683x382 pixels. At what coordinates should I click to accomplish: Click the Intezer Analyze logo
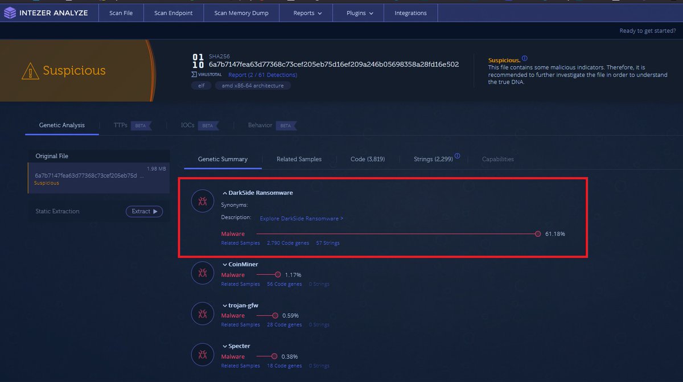click(x=46, y=13)
